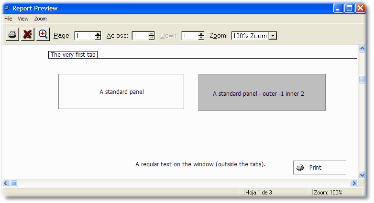Click the vertical scrollbar thumb

362,79
